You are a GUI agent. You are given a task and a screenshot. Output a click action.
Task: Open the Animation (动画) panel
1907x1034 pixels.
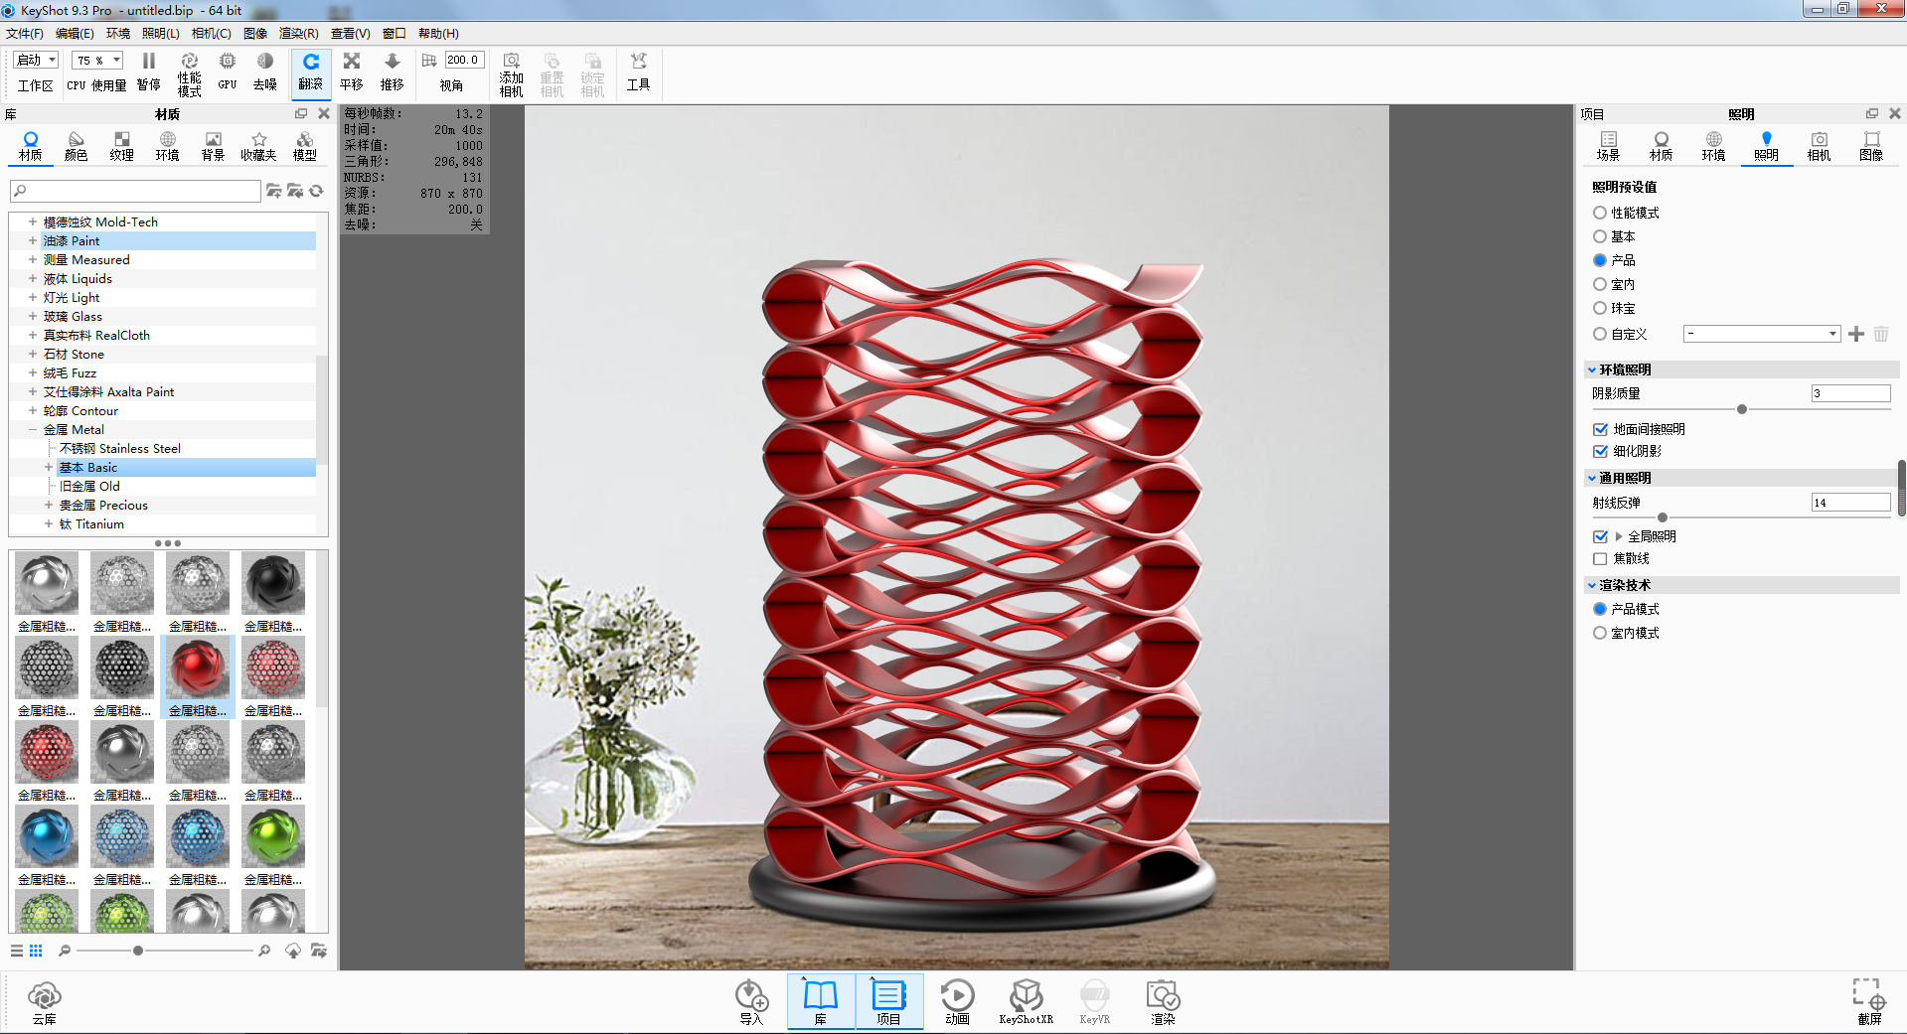[957, 1001]
